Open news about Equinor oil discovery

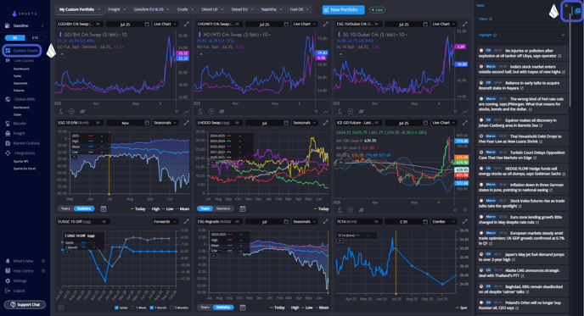coord(522,123)
